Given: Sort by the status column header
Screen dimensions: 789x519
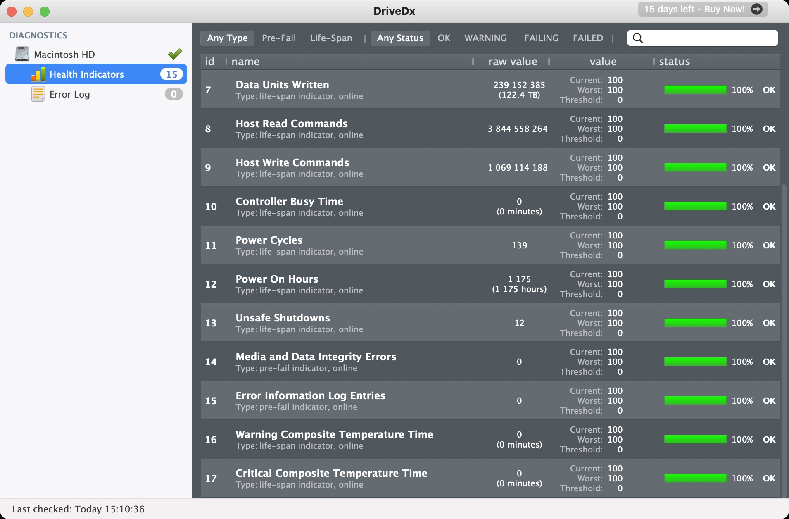Looking at the screenshot, I should pyautogui.click(x=674, y=62).
